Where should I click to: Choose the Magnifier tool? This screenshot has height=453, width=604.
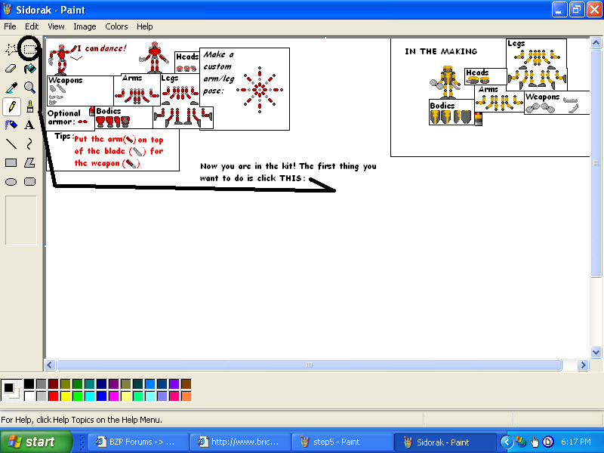(x=29, y=88)
